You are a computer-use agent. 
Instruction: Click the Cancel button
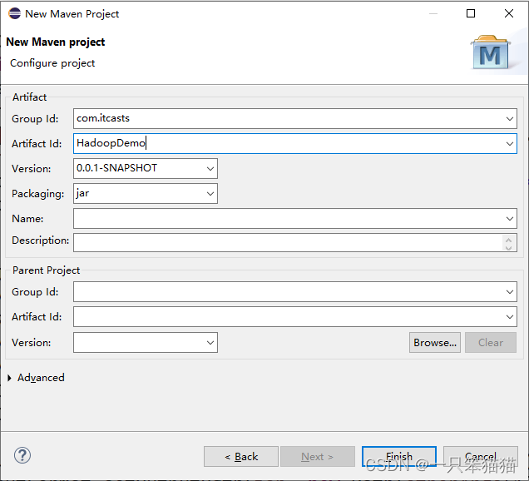point(481,456)
